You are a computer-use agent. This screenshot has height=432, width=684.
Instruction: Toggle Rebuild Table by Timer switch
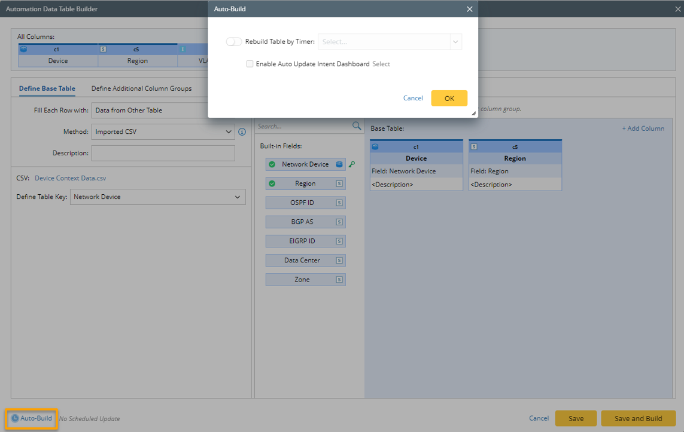click(233, 42)
